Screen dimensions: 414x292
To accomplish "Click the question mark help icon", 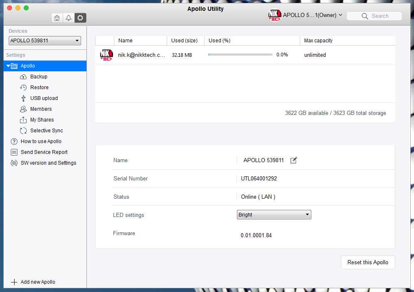I will tap(14, 141).
